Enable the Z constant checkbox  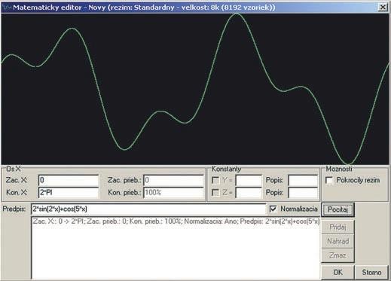point(215,193)
